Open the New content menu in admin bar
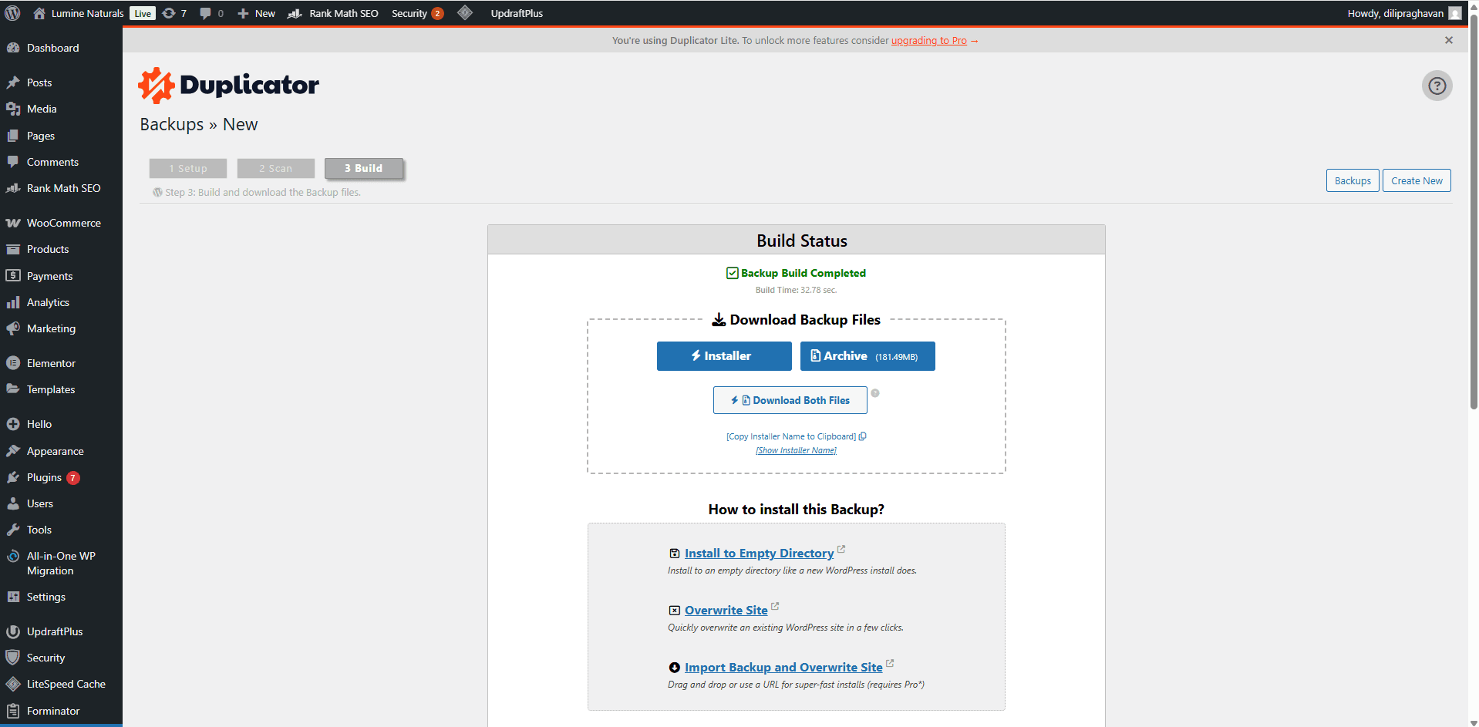 coord(256,13)
